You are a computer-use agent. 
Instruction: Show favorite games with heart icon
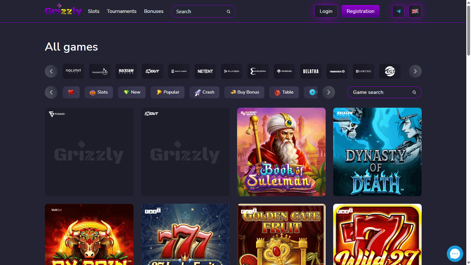(71, 92)
